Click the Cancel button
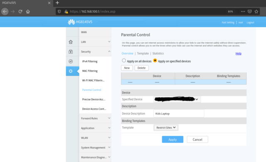Screen dimensions: 266x162 (x=197, y=140)
